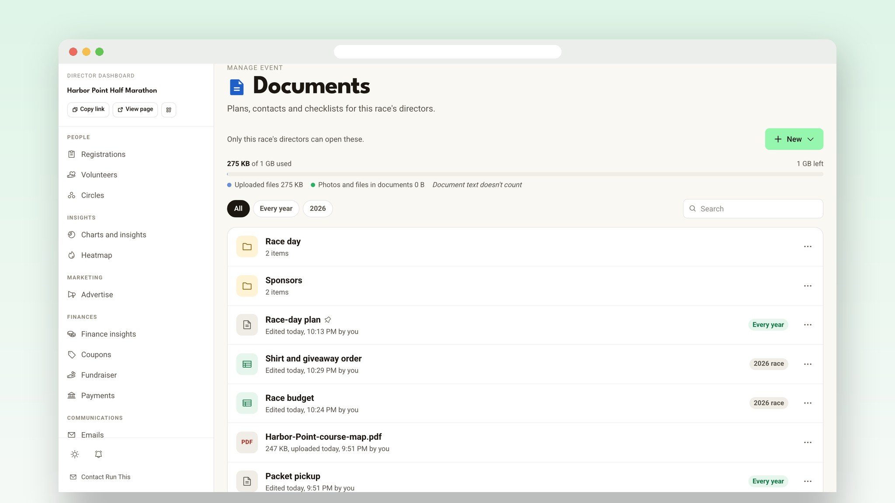Screen dimensions: 895x503
Task: Toggle the light theme sun icon
Action: coord(75,455)
